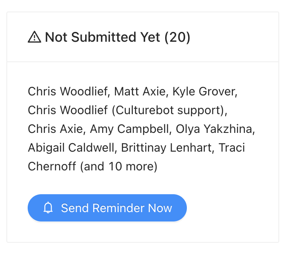This screenshot has height=253, width=292.
Task: Click the bell icon on reminder button
Action: point(48,207)
